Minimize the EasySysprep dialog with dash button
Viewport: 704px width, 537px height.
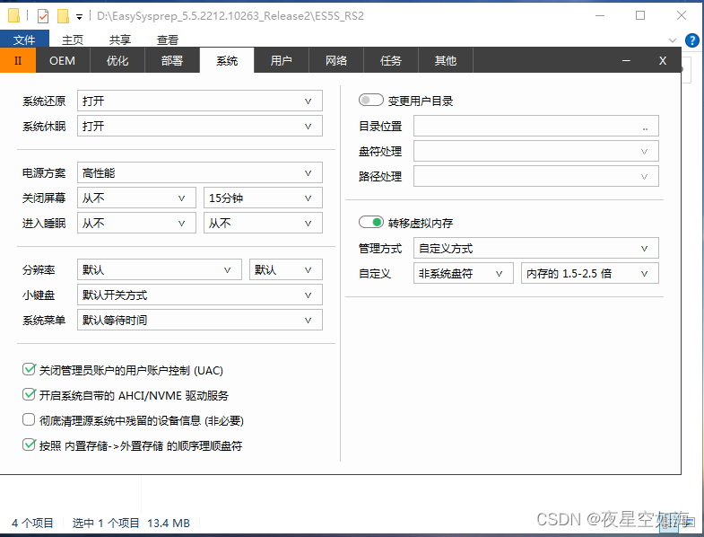pyautogui.click(x=626, y=61)
